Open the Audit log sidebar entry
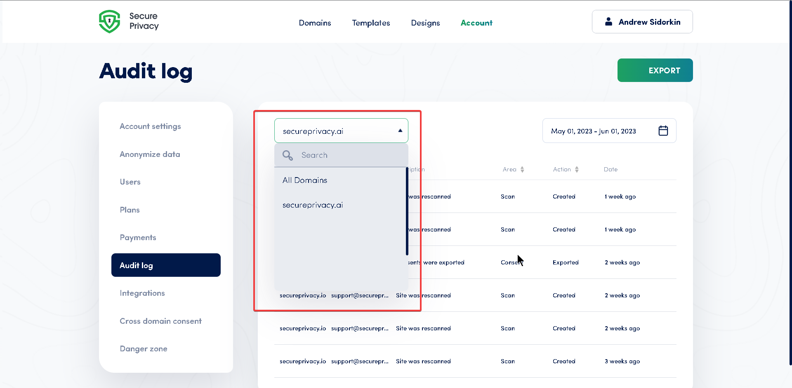Viewport: 792px width, 388px height. click(136, 265)
